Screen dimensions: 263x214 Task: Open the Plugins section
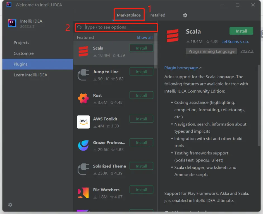pos(38,64)
